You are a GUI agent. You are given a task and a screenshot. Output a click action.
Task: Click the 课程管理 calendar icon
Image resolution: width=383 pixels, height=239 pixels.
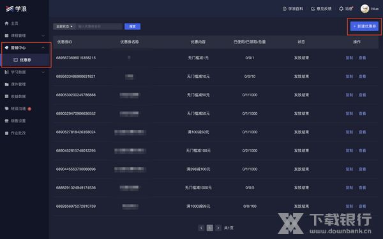6,36
